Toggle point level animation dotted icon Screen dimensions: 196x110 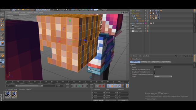[x=123, y=86]
